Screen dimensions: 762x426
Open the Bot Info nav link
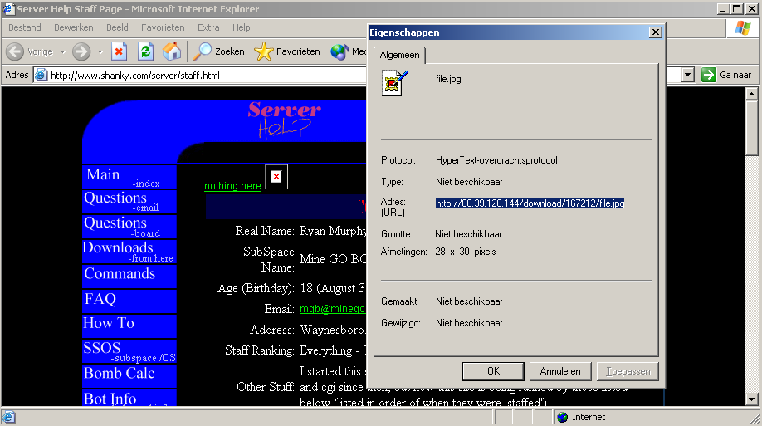pos(129,399)
